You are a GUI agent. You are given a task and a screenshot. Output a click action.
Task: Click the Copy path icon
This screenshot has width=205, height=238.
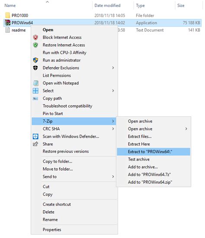pyautogui.click(x=35, y=99)
